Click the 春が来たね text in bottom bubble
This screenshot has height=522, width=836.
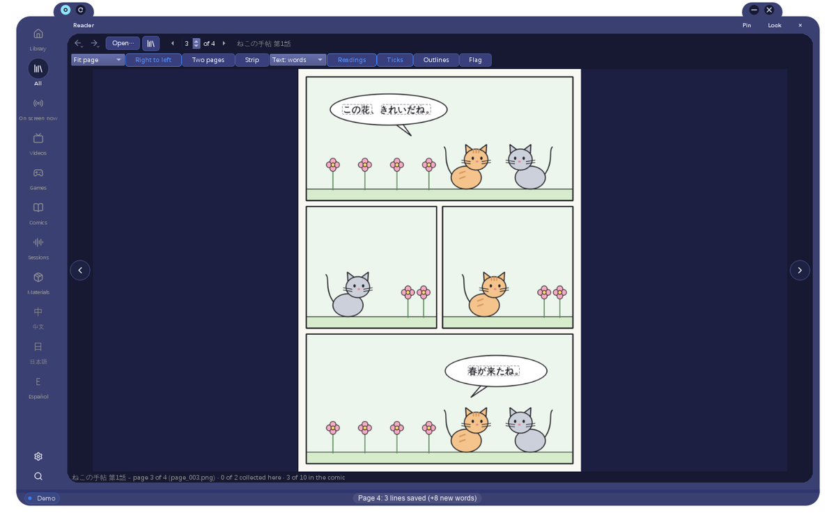pyautogui.click(x=493, y=371)
